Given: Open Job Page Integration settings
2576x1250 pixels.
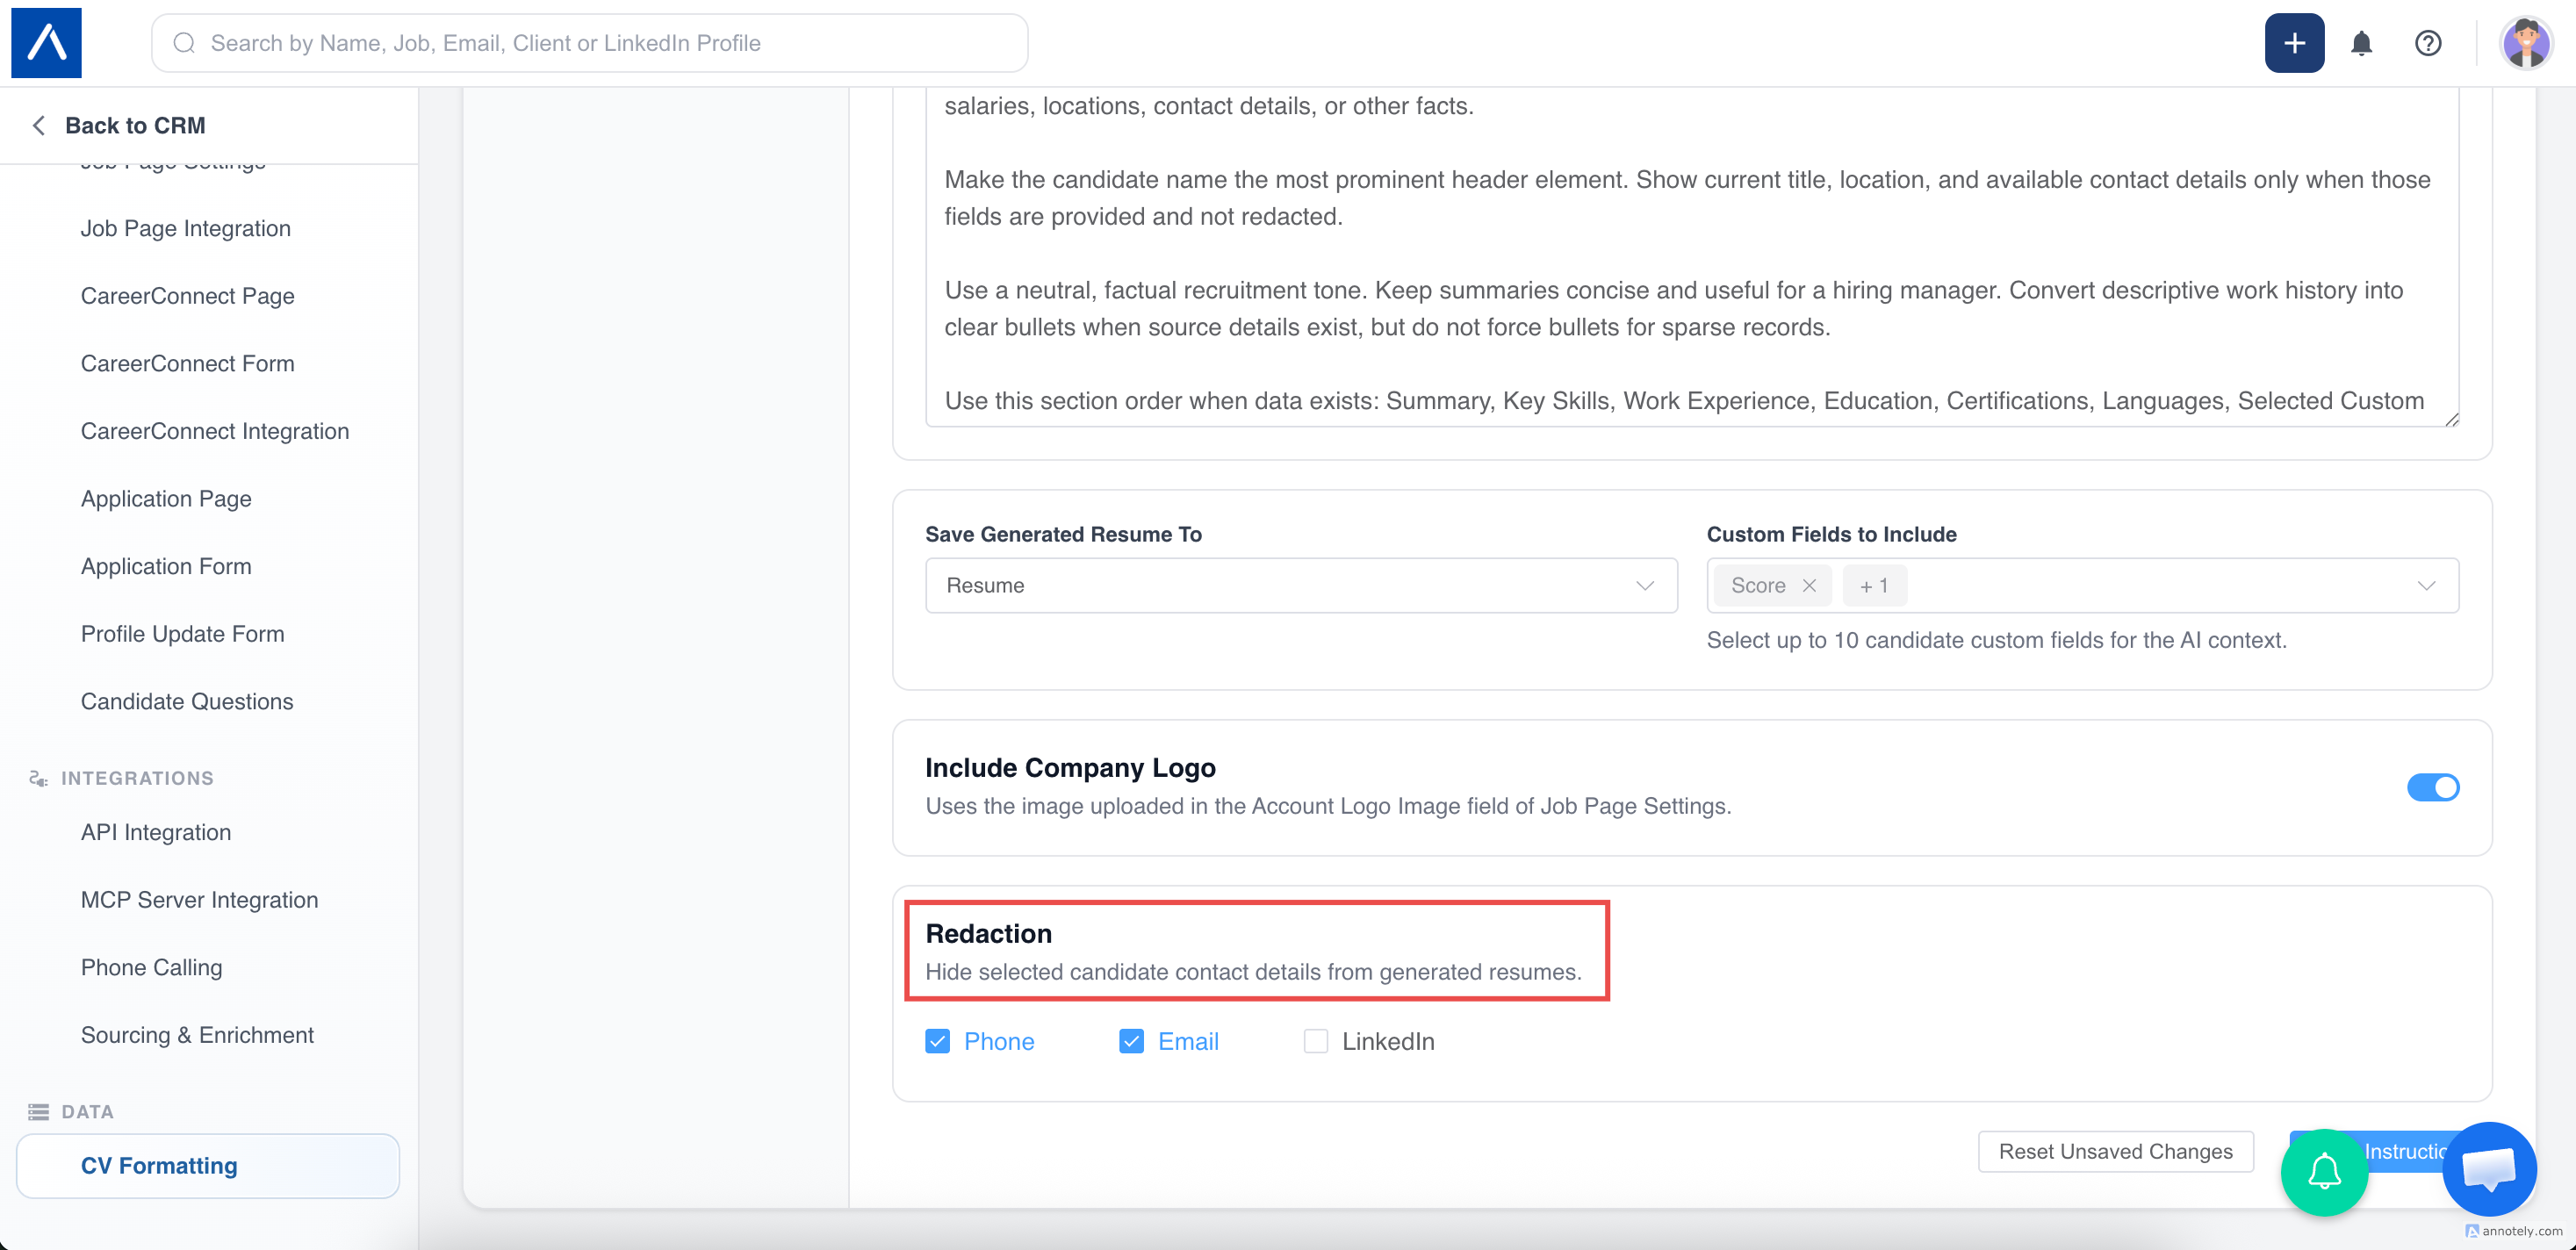Looking at the screenshot, I should (x=186, y=228).
